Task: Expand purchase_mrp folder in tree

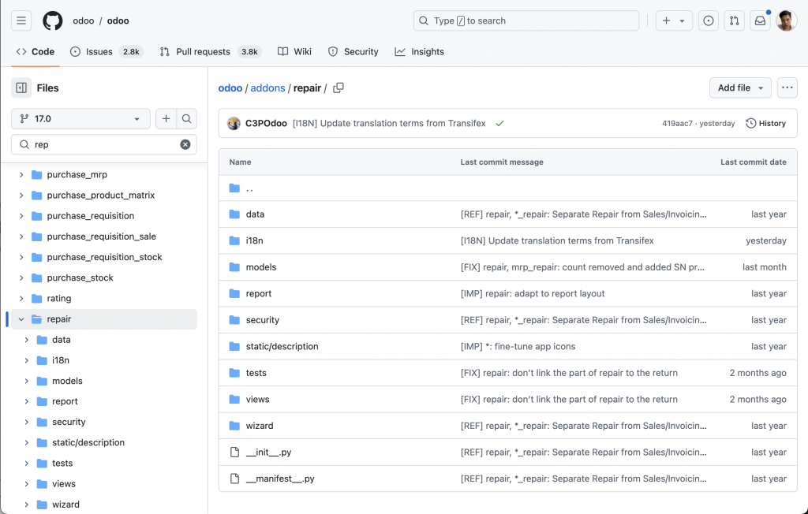Action: pos(21,174)
